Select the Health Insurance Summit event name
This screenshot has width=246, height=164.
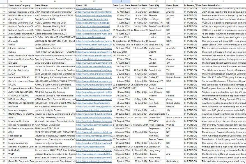pyautogui.click(x=55, y=48)
